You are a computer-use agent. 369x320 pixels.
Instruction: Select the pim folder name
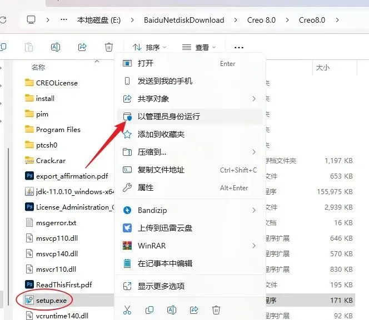tap(42, 114)
